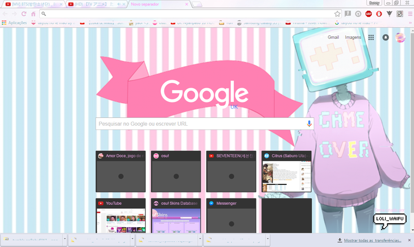This screenshot has width=414, height=247.
Task: Open the osu! most-visited tile
Action: click(x=176, y=171)
